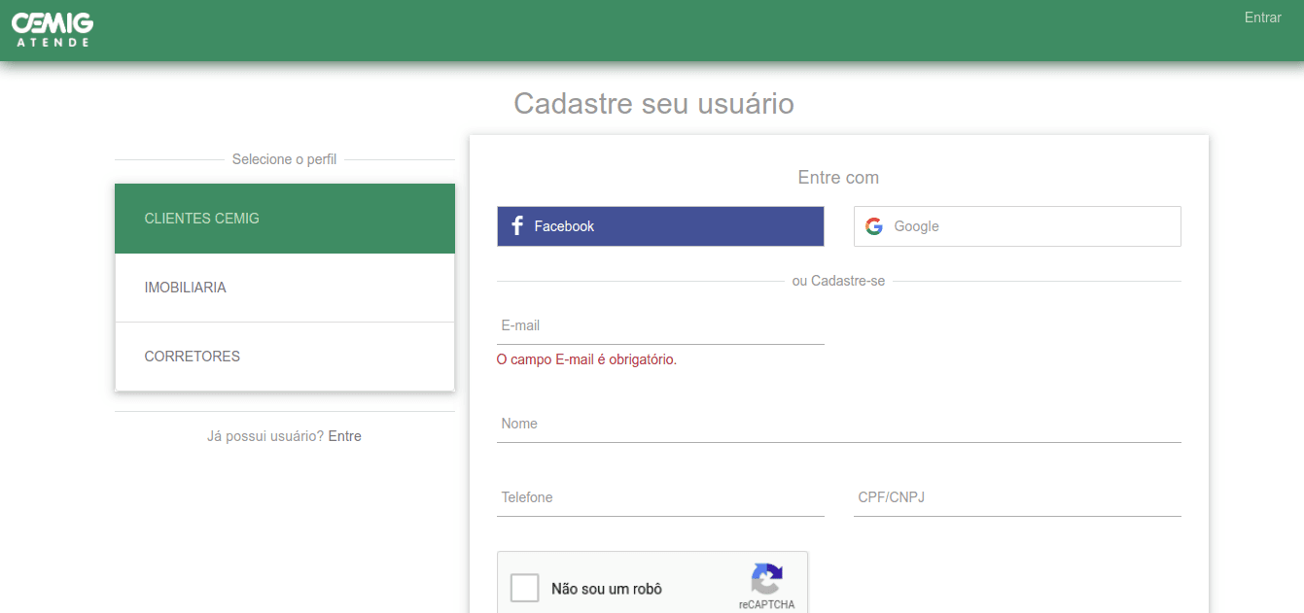Click the E-mail required error message

(586, 359)
